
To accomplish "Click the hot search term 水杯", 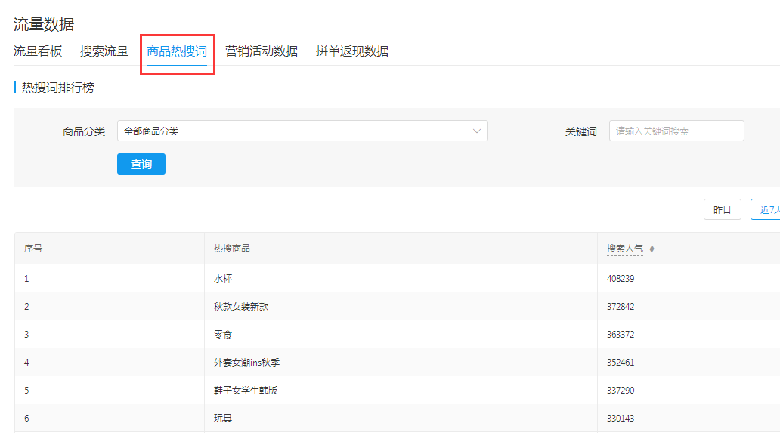I will point(223,279).
